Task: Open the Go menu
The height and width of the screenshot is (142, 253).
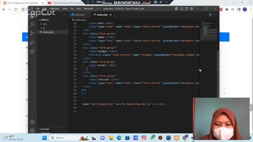Action: pos(72,9)
